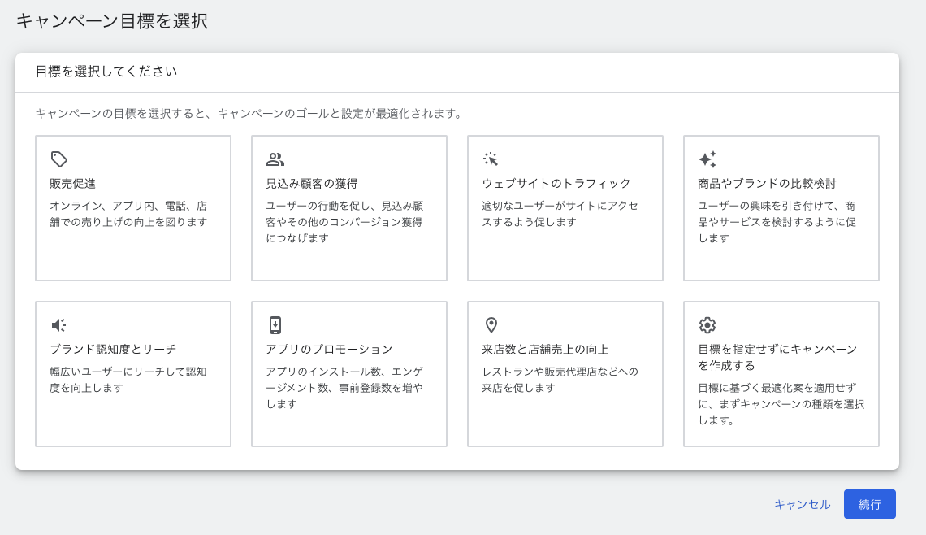Click the sparkle icon for 商品やブランドの比較検討

(707, 159)
